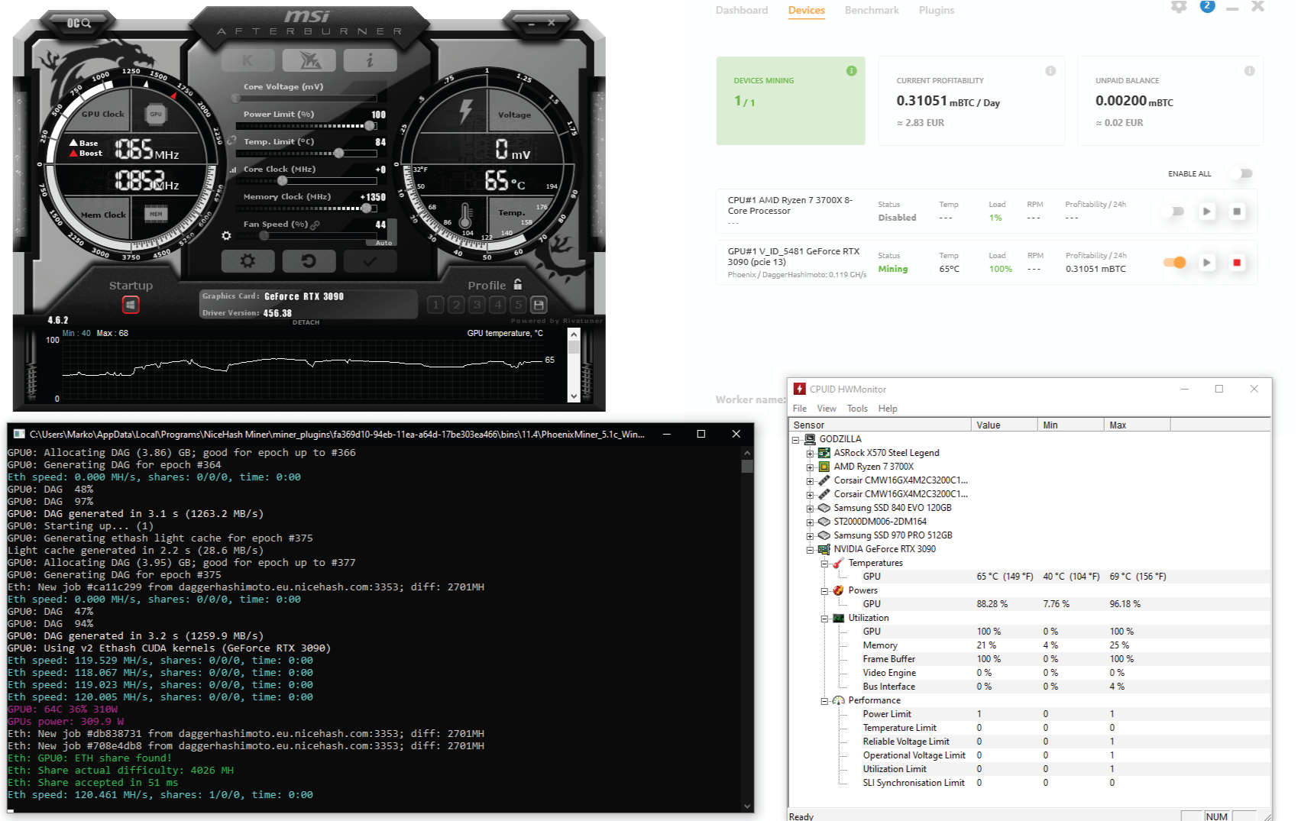Open HWMonitor Help menu
The image size is (1314, 821).
click(x=888, y=409)
